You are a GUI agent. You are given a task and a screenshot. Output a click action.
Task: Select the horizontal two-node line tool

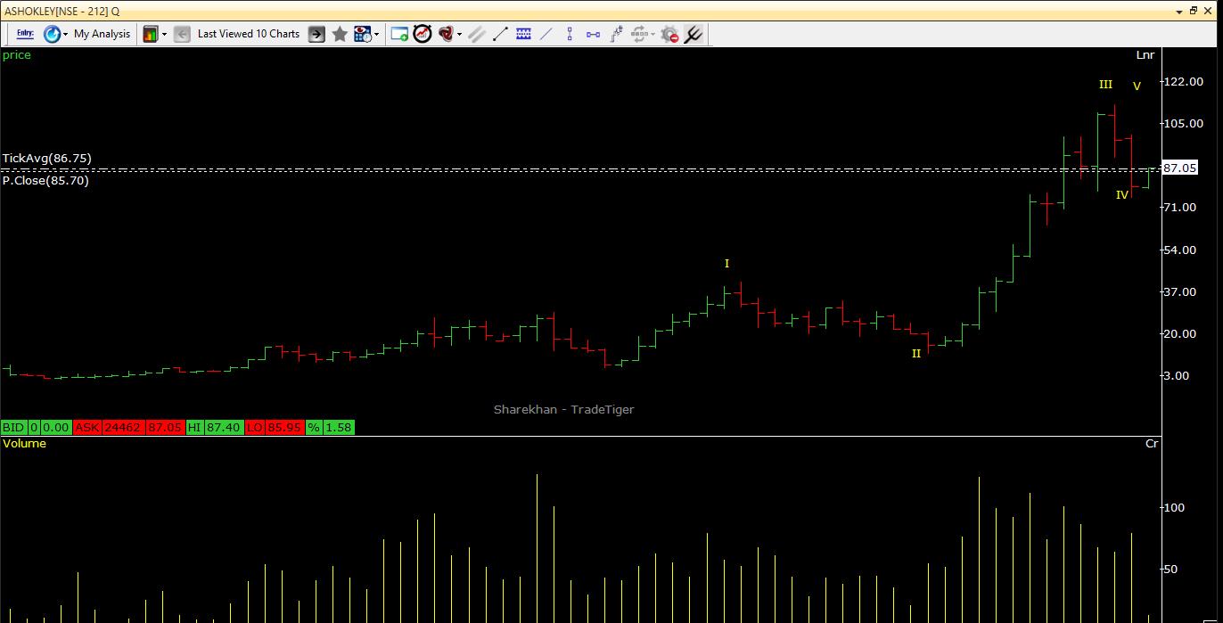point(593,34)
